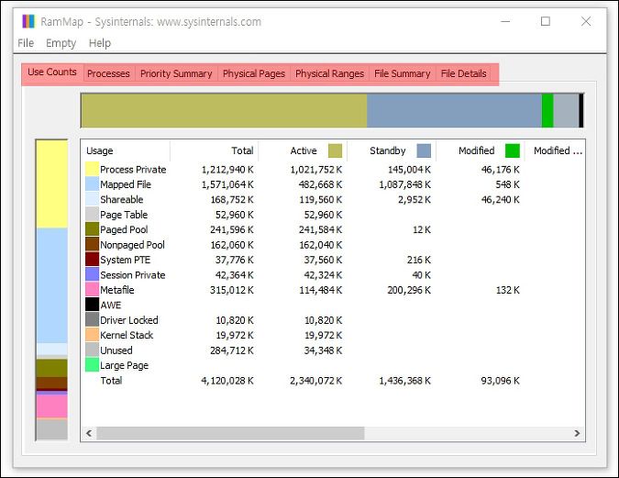Switch to the Processes tab
The width and height of the screenshot is (619, 478).
(108, 74)
